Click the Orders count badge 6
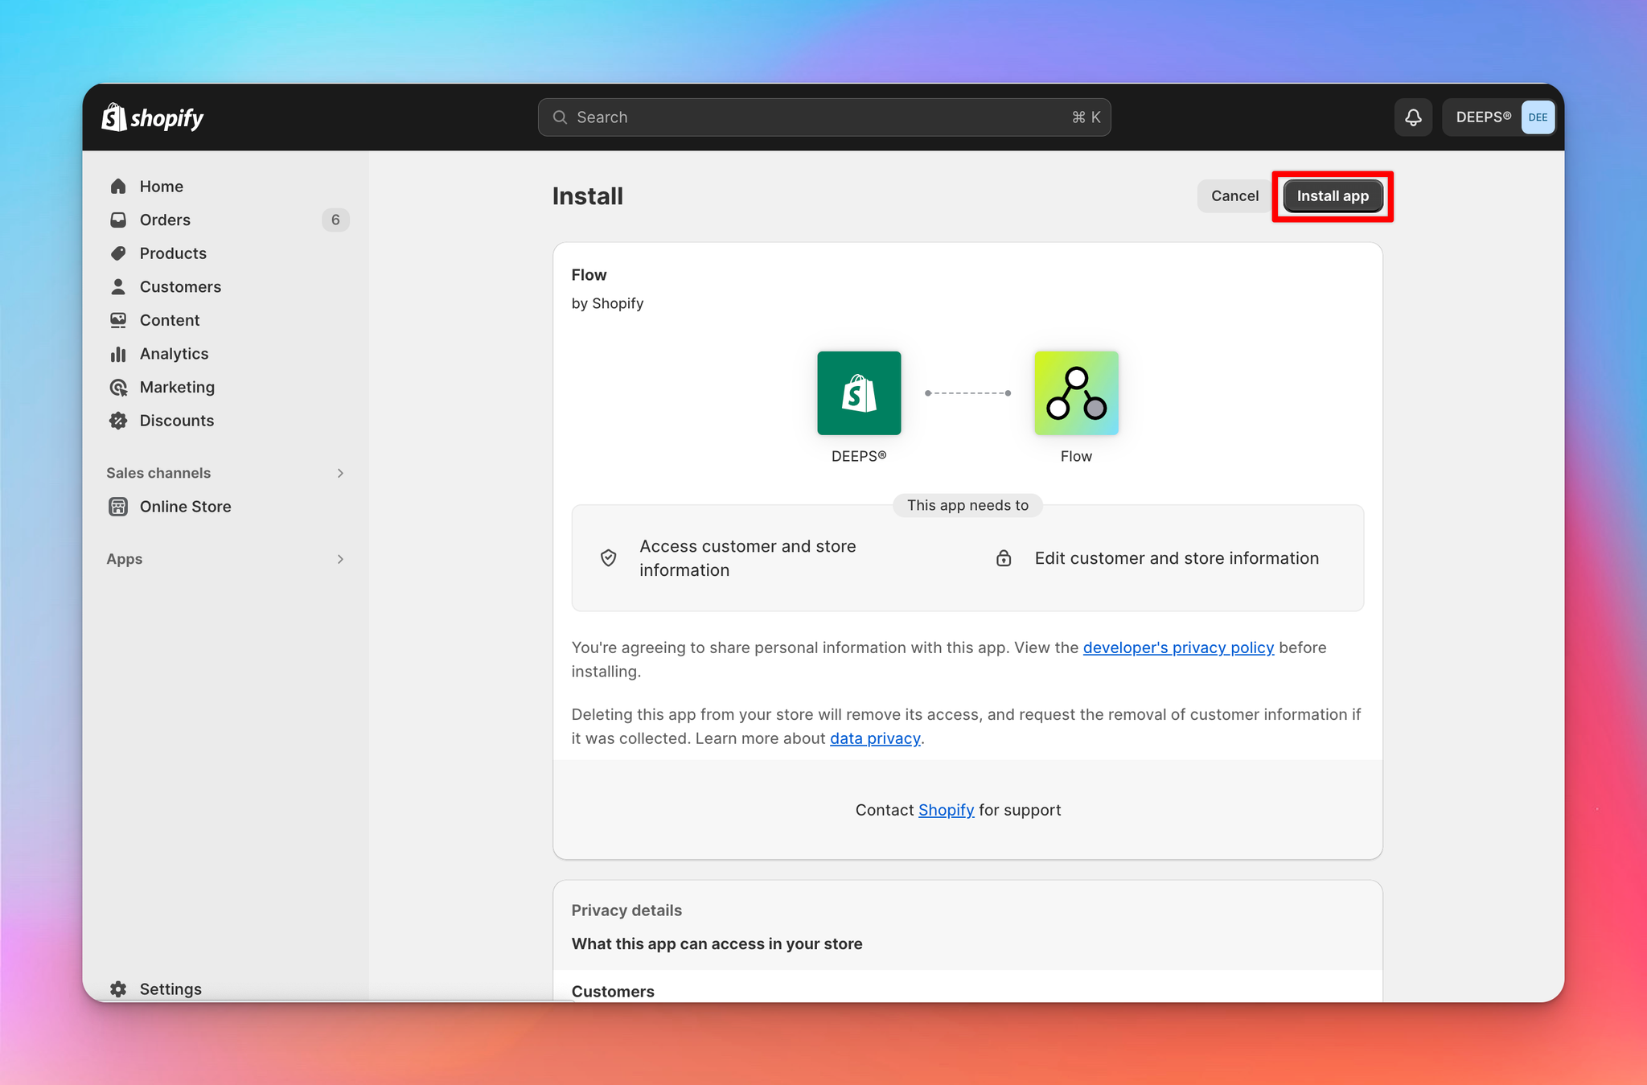1647x1085 pixels. (335, 220)
